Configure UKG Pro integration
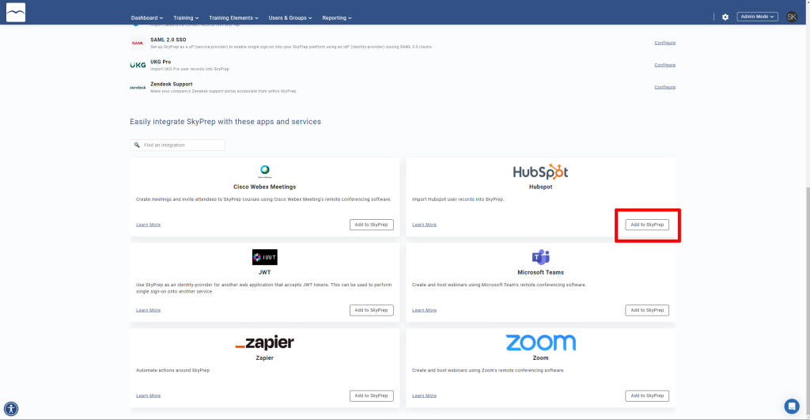Screen dimensions: 810x420 coord(664,65)
